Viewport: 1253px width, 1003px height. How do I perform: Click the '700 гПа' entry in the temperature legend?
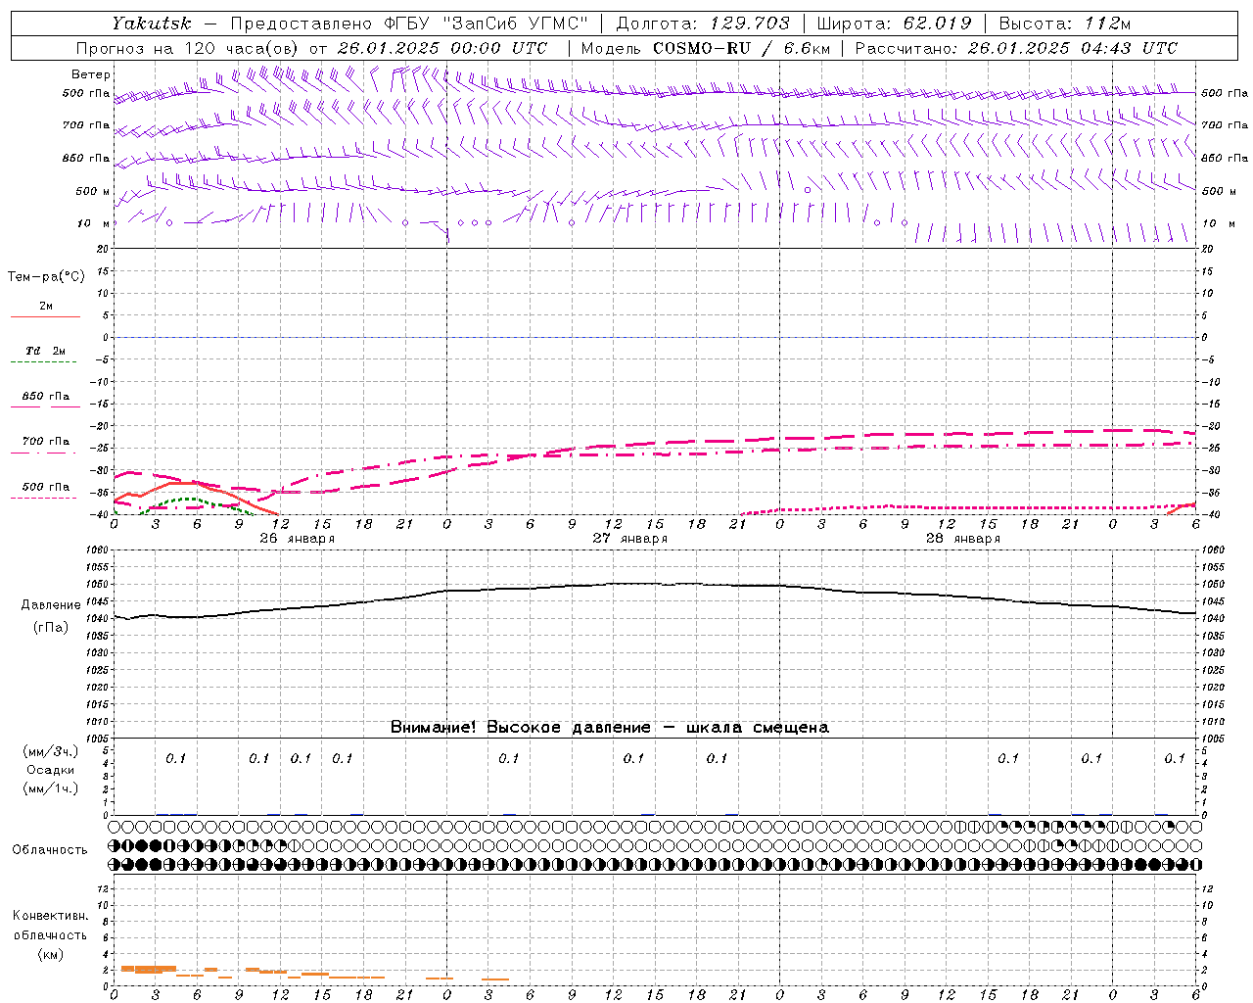click(x=46, y=442)
